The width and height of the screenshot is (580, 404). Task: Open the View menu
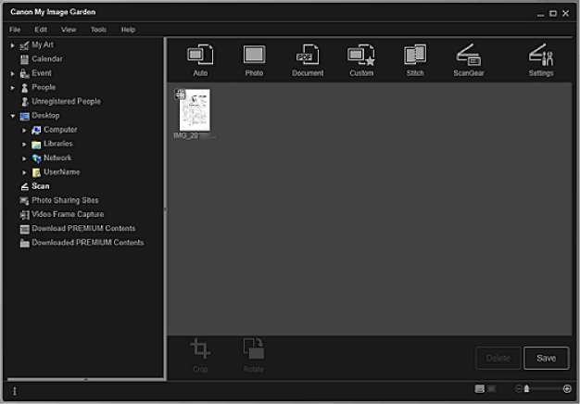coord(69,30)
